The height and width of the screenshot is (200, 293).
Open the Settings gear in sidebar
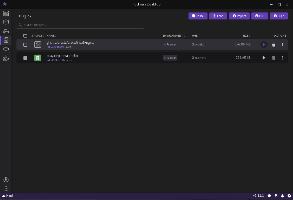6,188
